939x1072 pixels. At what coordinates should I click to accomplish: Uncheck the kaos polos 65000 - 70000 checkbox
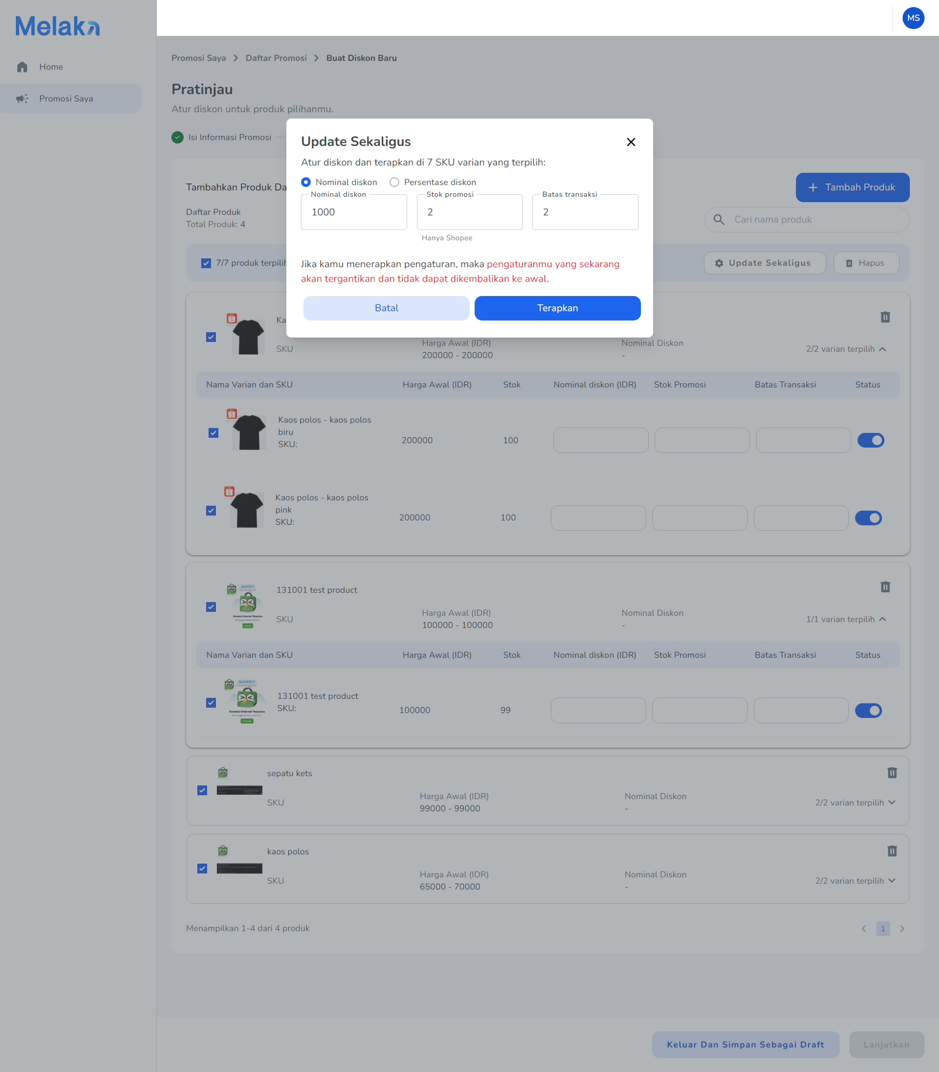click(x=202, y=869)
